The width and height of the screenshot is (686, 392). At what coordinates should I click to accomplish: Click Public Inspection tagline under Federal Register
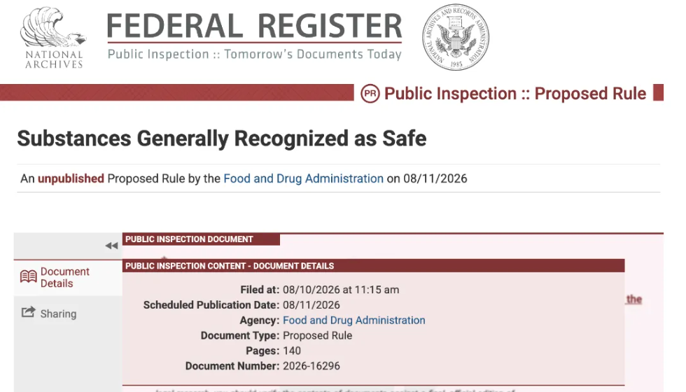255,55
